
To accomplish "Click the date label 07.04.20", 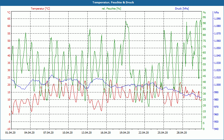I will [48, 133].
